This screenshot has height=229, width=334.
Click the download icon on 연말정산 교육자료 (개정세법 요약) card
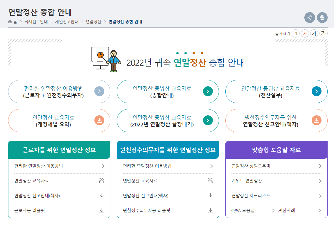(99, 121)
